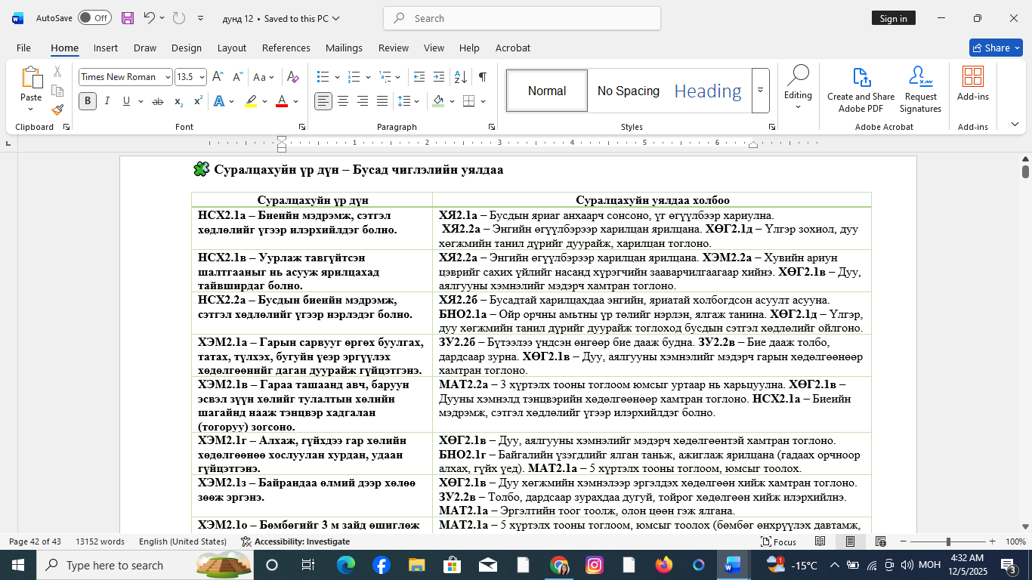
Task: Center align the paragraph
Action: [x=343, y=101]
